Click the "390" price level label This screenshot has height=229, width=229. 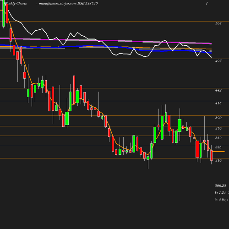pos(218,118)
